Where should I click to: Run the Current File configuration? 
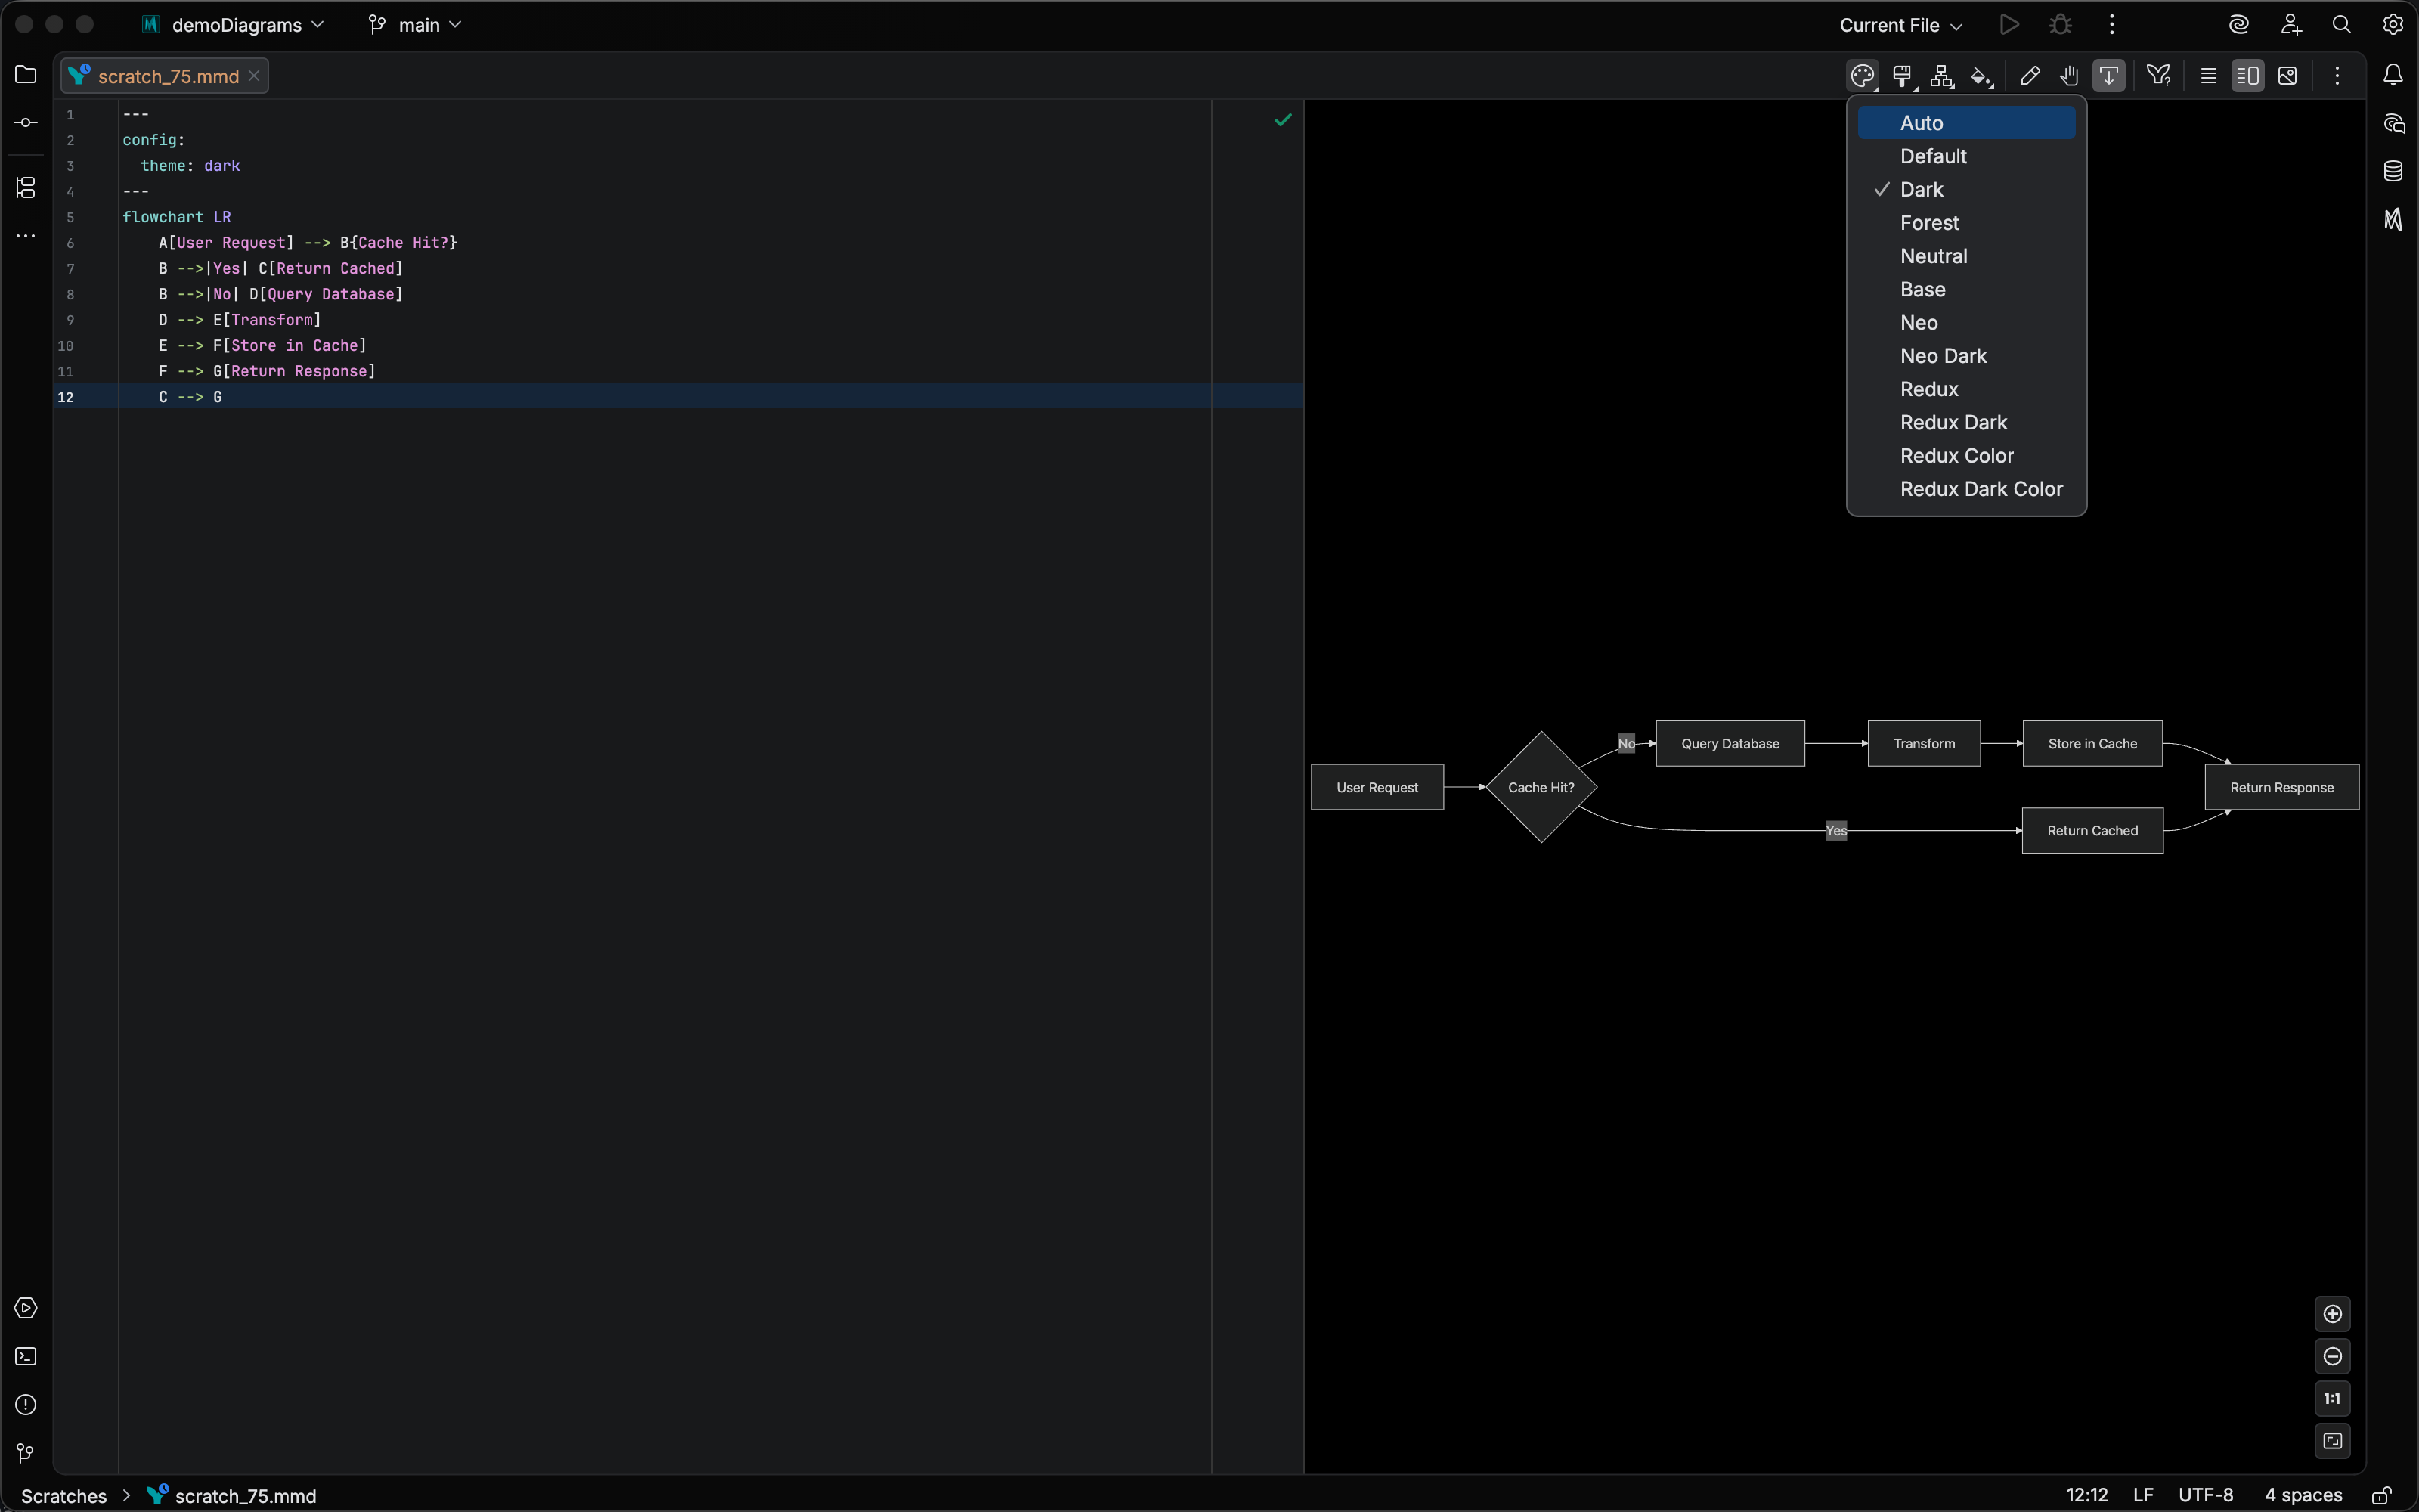tap(2009, 24)
